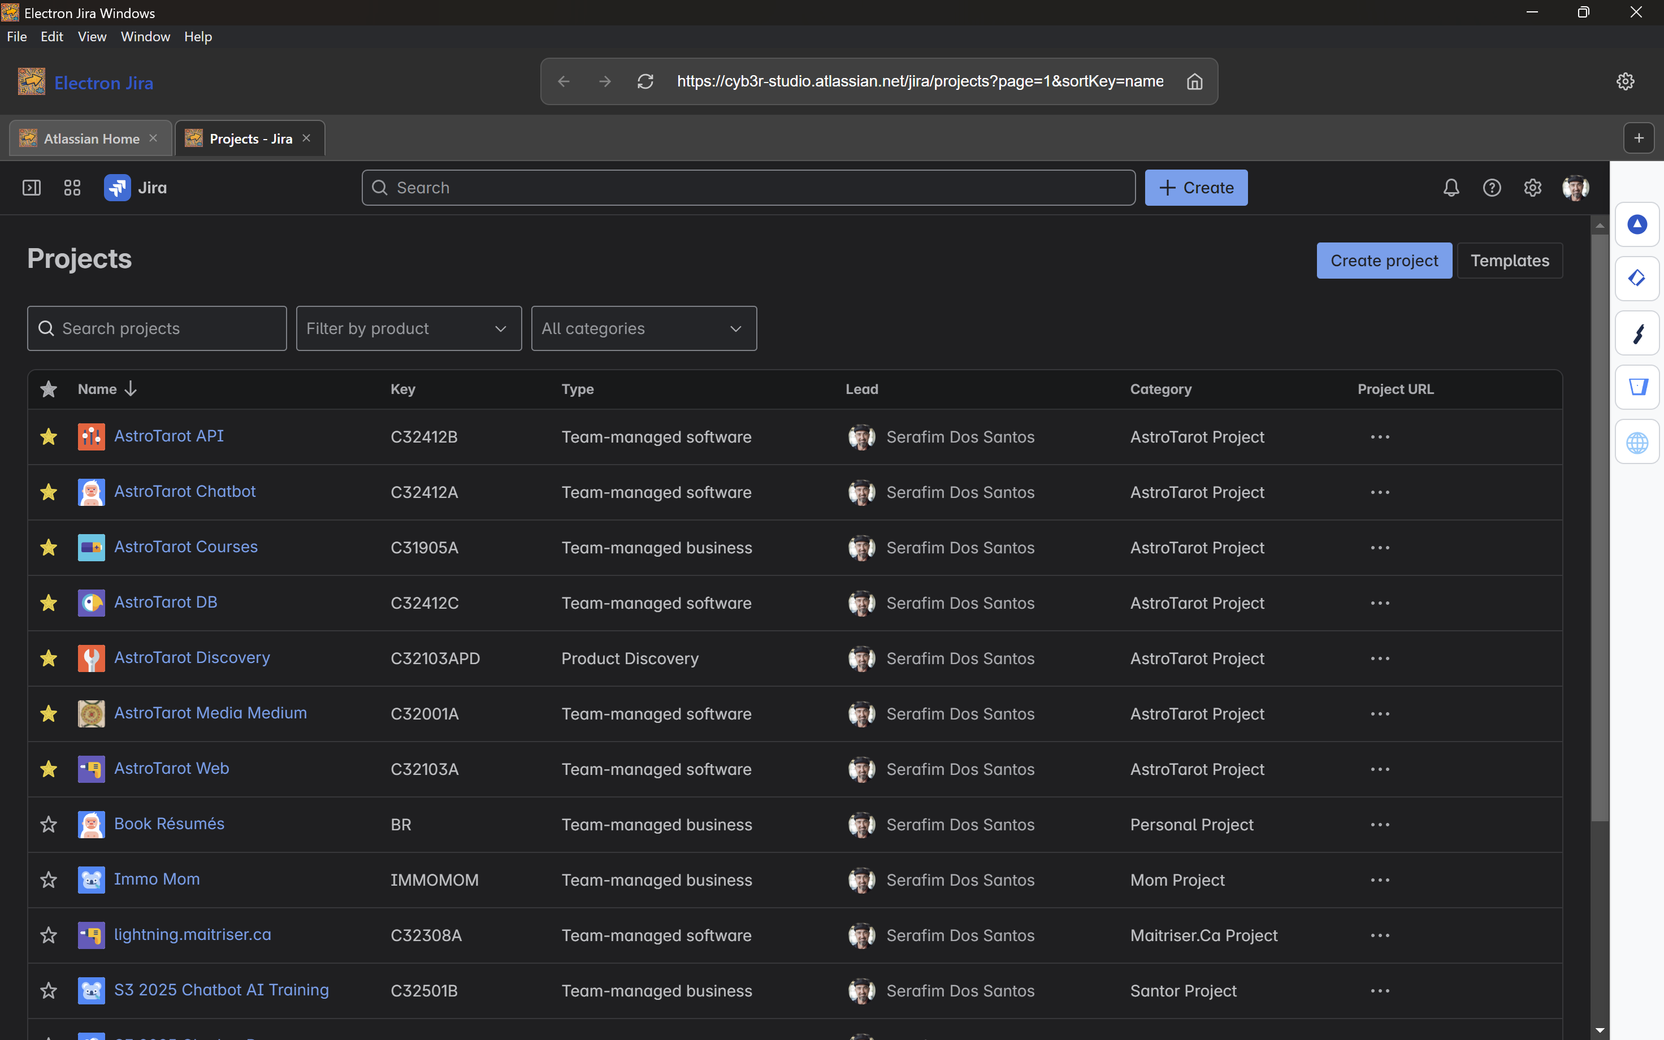Open Jira settings gear next to help
Viewport: 1664px width, 1040px height.
coord(1533,188)
